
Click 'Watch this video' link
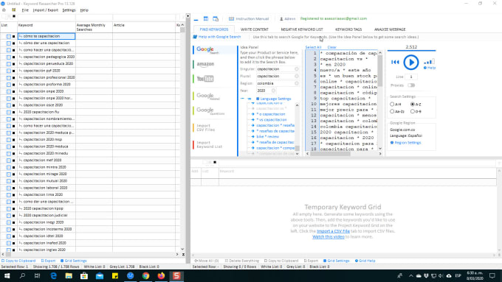pos(329,237)
